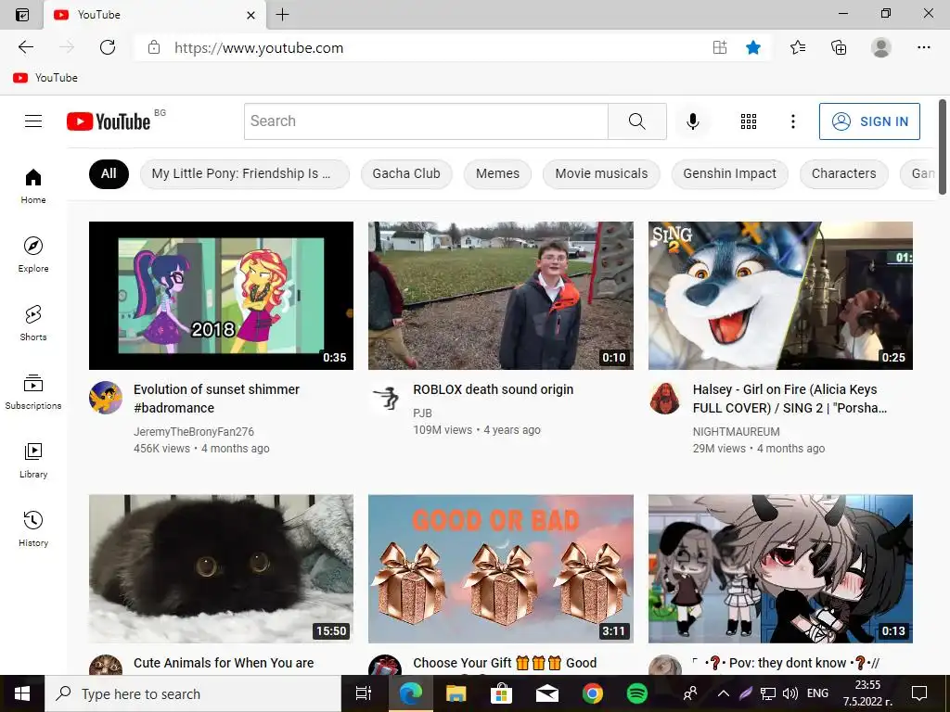Refresh the page with the reload icon

click(108, 47)
